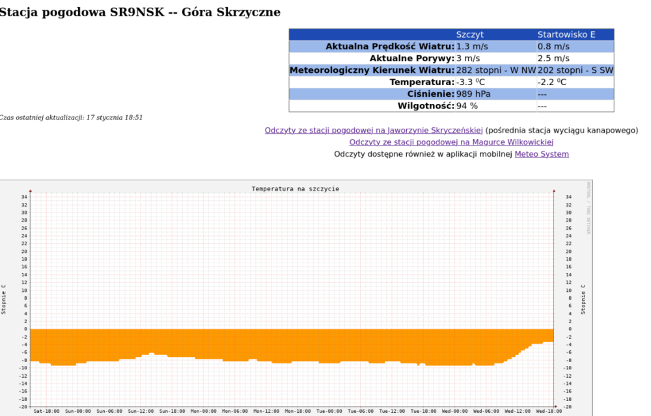The height and width of the screenshot is (416, 651).
Task: Click the Wed-18:00 time axis label
Action: [549, 411]
